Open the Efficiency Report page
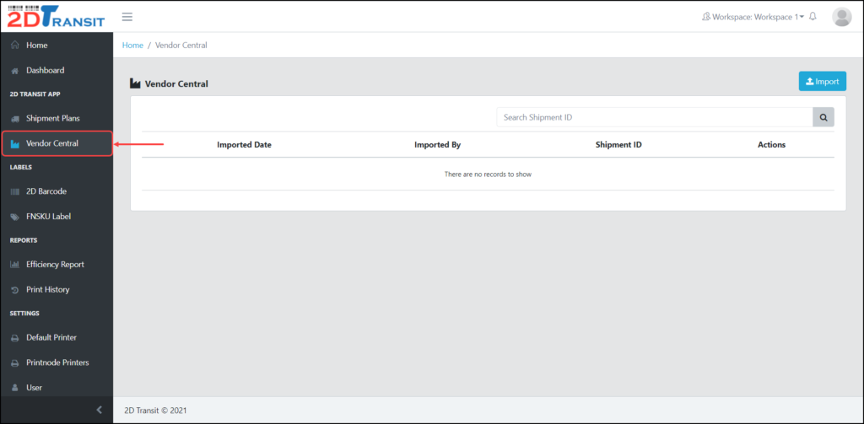864x424 pixels. (x=57, y=265)
